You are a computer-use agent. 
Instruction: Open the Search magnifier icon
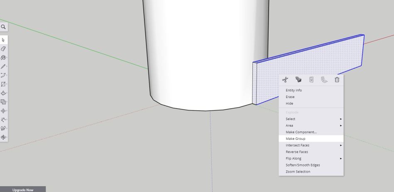[x=4, y=27]
